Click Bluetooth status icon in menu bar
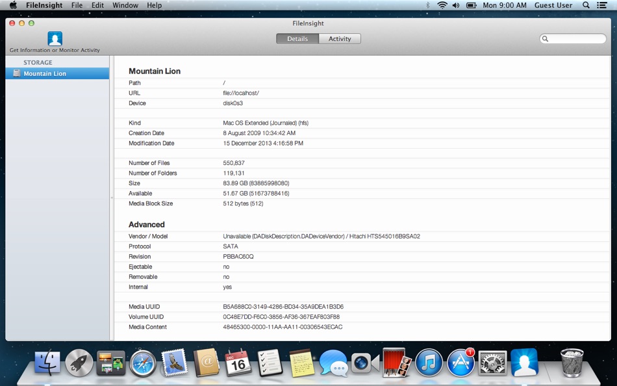The image size is (617, 386). (x=427, y=5)
